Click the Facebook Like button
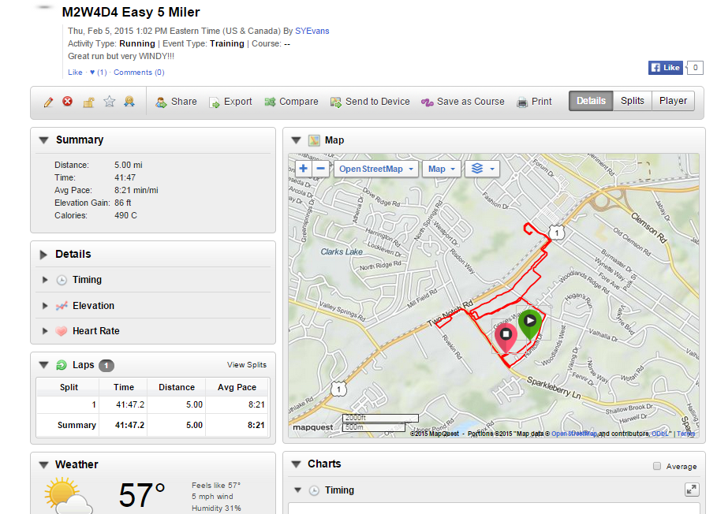The width and height of the screenshot is (717, 514). coord(665,68)
